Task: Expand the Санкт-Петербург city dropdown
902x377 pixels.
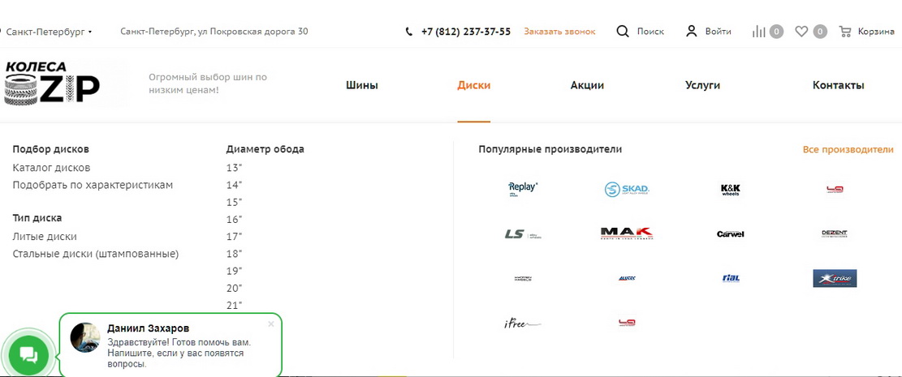Action: pos(49,32)
